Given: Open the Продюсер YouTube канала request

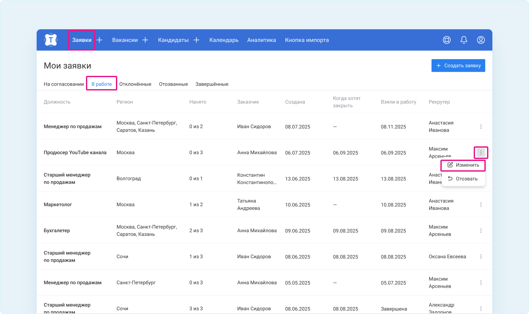Looking at the screenshot, I should [x=75, y=153].
